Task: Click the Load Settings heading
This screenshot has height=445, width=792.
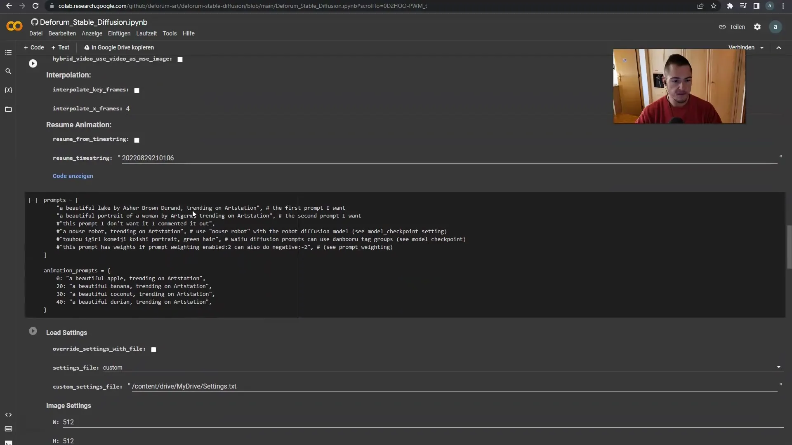Action: [66, 333]
